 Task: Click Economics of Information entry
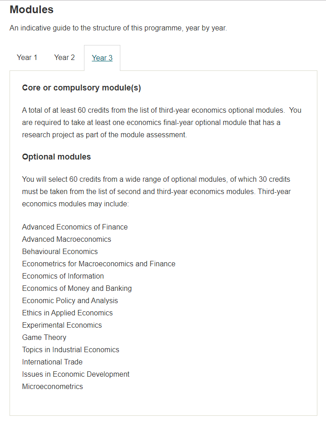coord(63,276)
